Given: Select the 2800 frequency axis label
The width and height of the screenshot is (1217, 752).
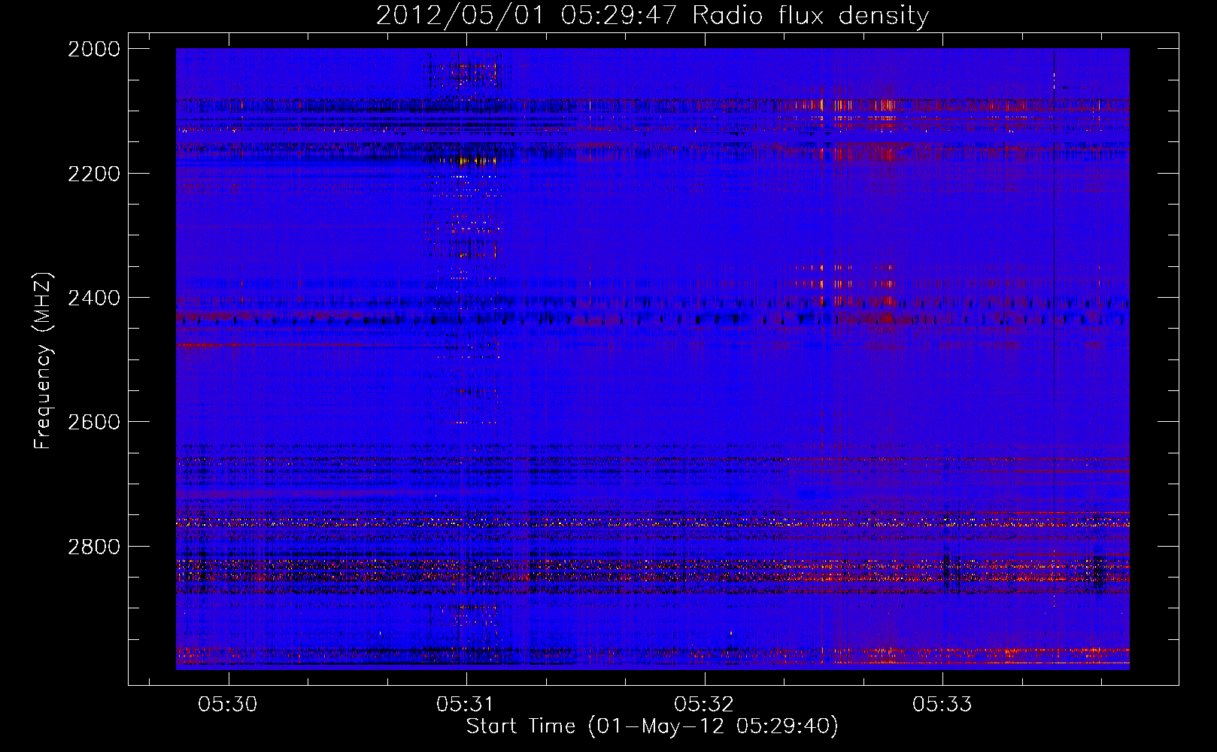Looking at the screenshot, I should 94,547.
